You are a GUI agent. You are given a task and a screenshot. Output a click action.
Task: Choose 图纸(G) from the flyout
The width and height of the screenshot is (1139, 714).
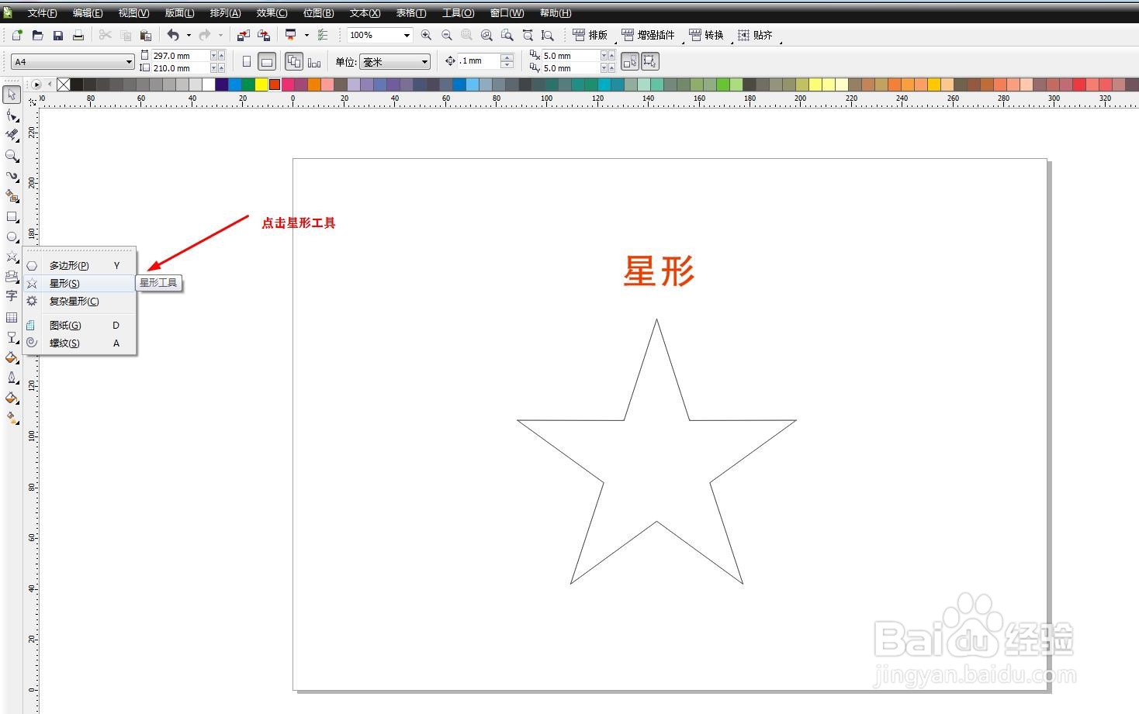click(x=79, y=325)
